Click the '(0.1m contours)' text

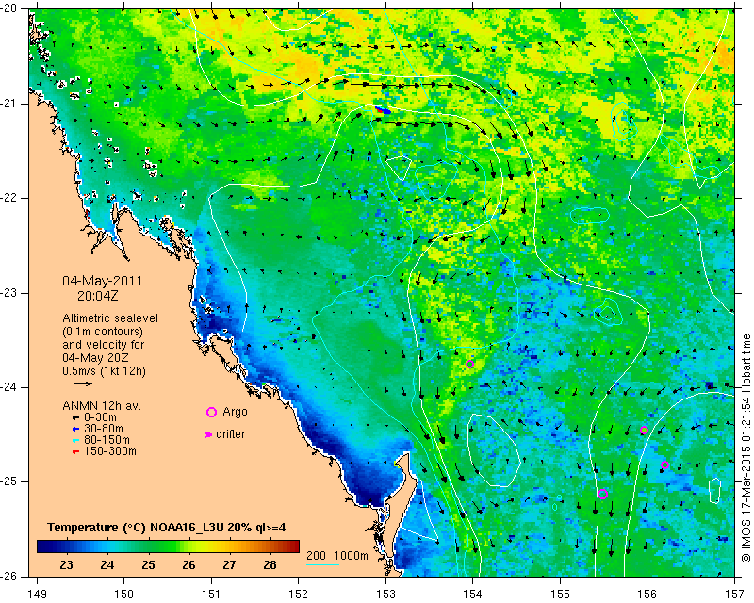point(103,332)
